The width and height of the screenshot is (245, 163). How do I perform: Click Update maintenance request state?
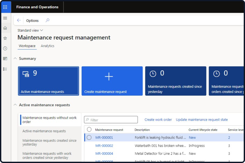click(202, 120)
